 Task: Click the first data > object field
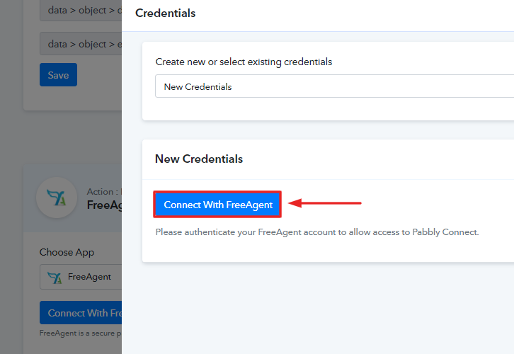coord(81,11)
